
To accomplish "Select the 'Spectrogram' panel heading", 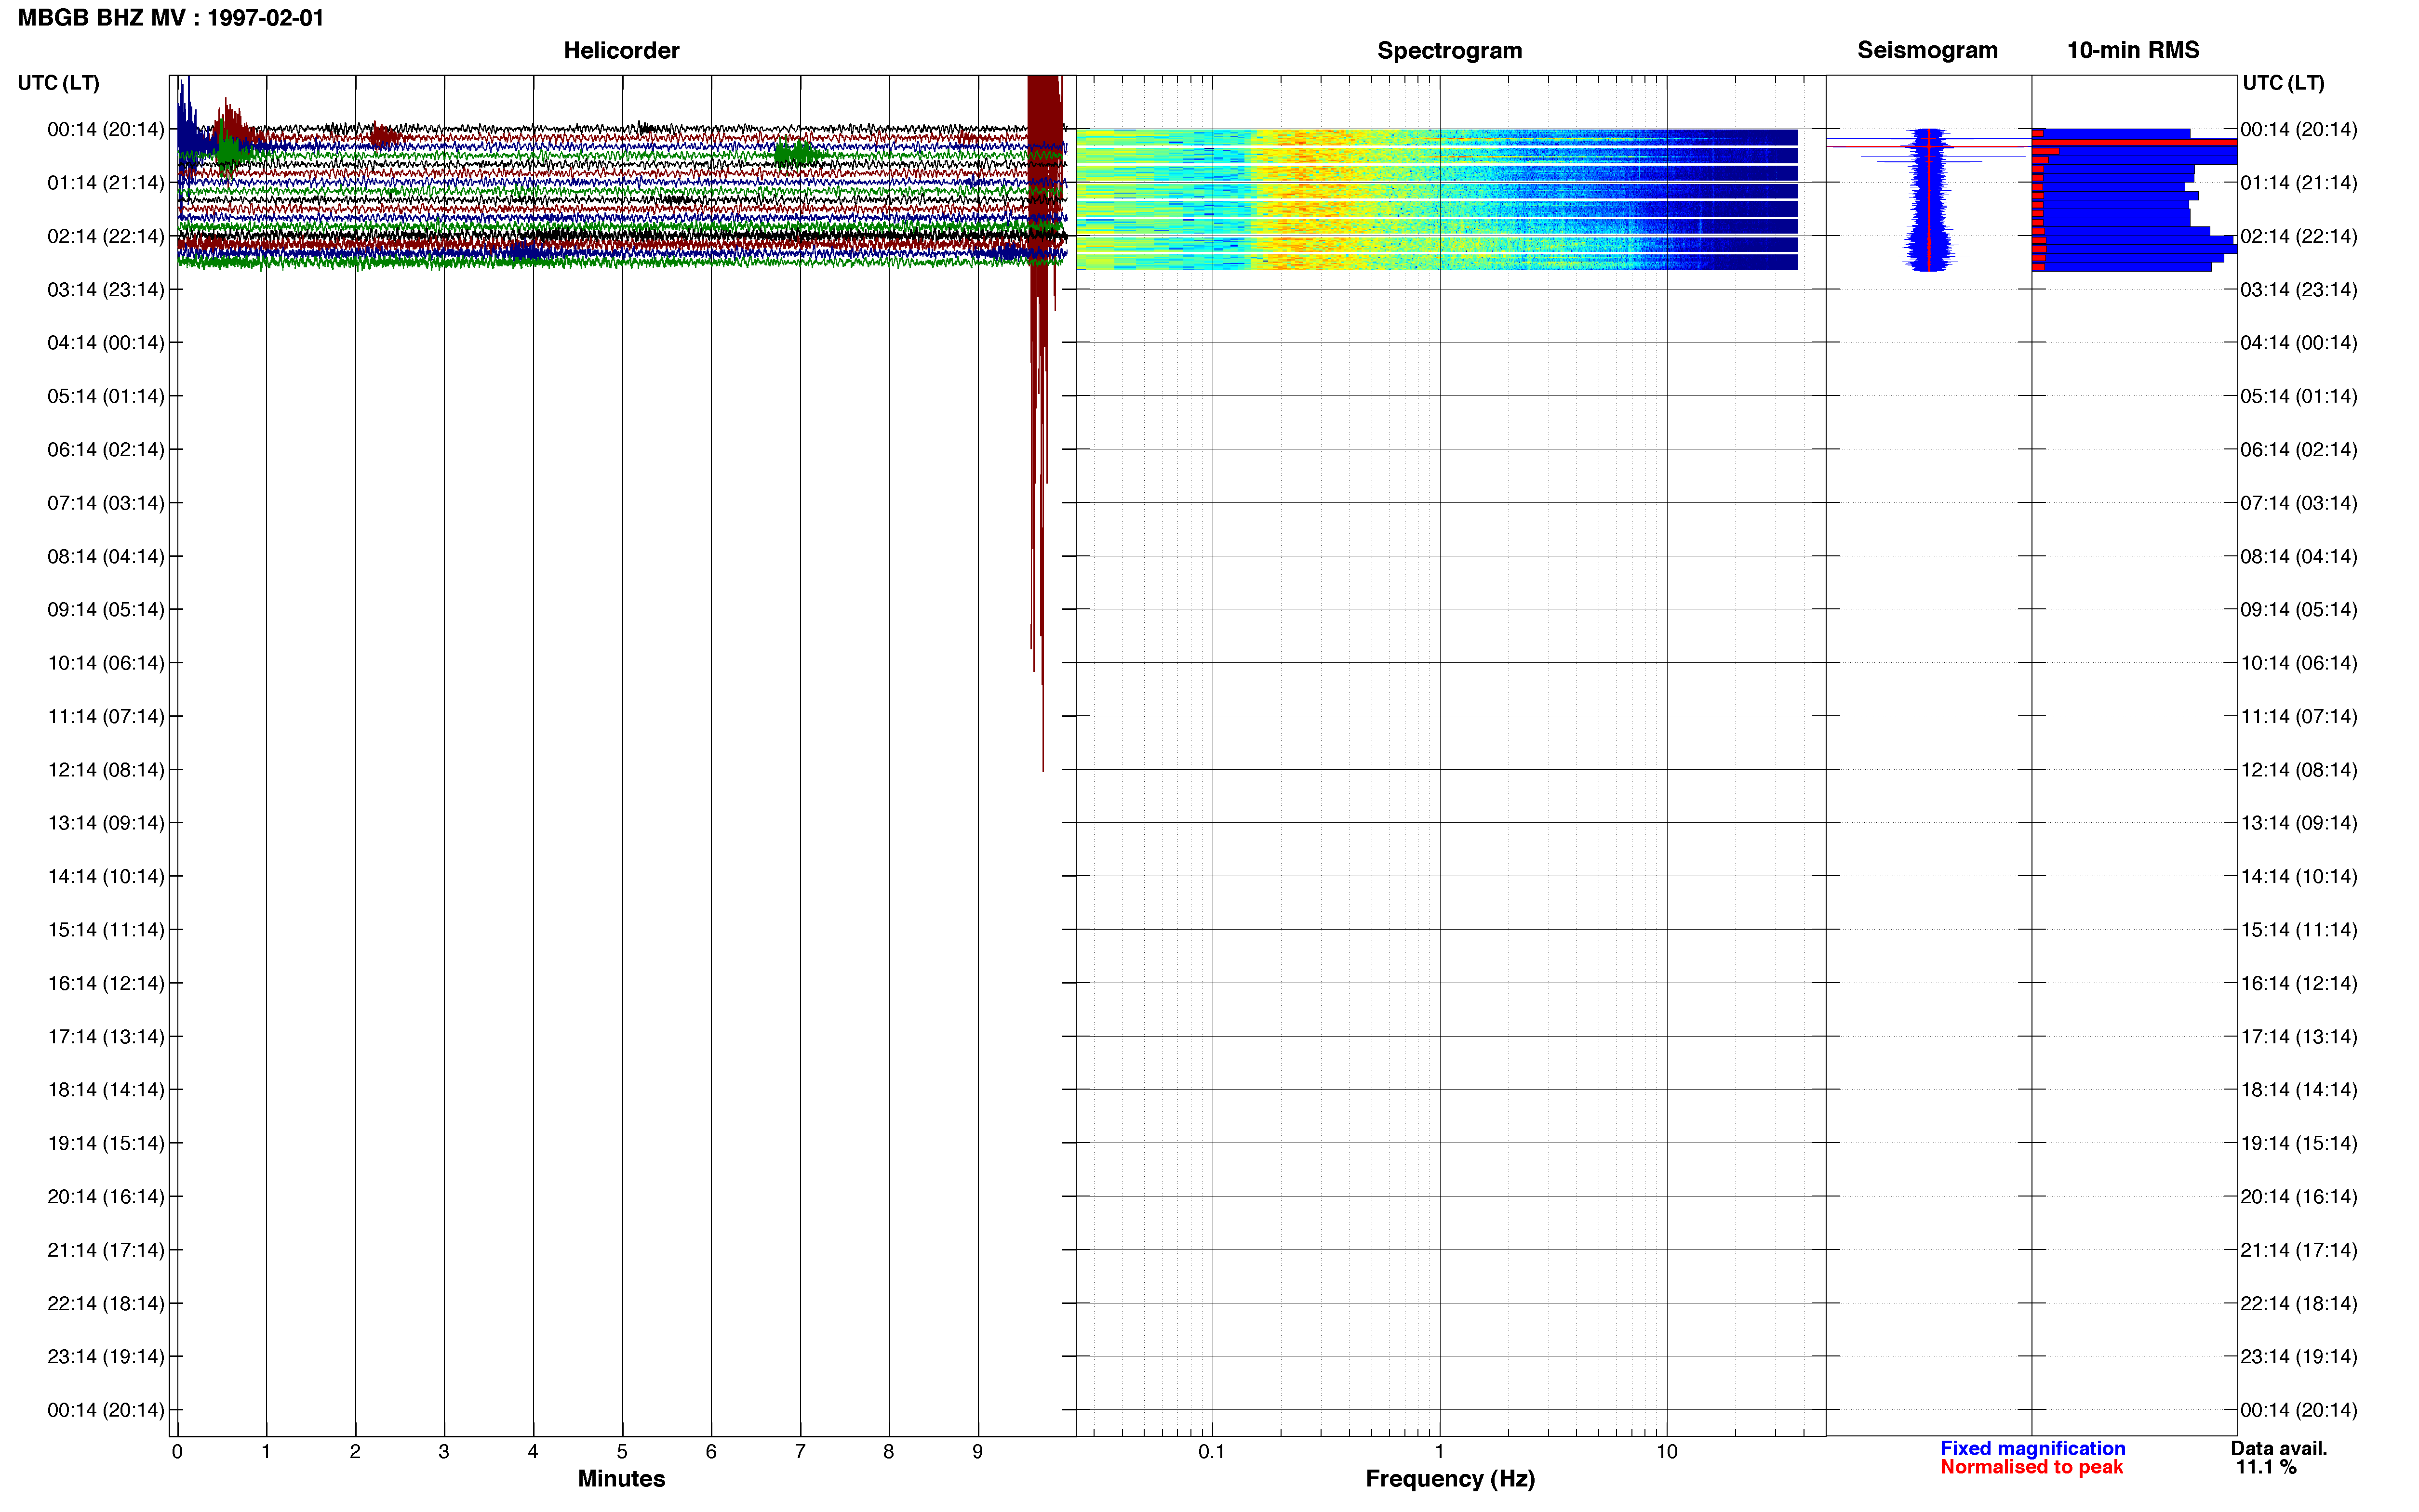I will [1450, 50].
